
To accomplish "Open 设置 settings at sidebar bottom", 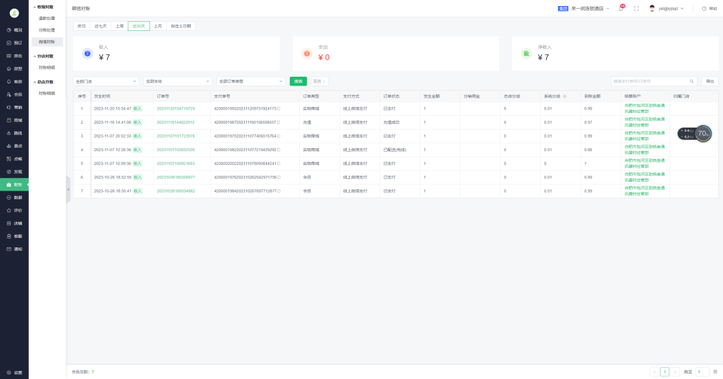I will [14, 372].
